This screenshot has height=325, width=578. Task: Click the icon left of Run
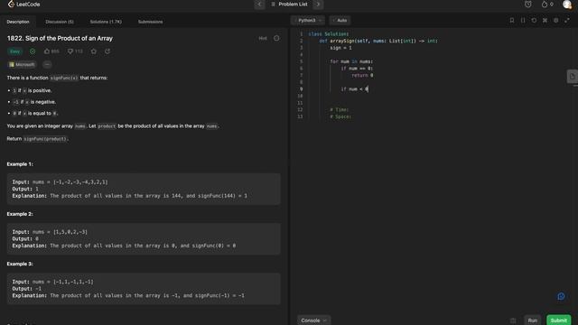[513, 320]
